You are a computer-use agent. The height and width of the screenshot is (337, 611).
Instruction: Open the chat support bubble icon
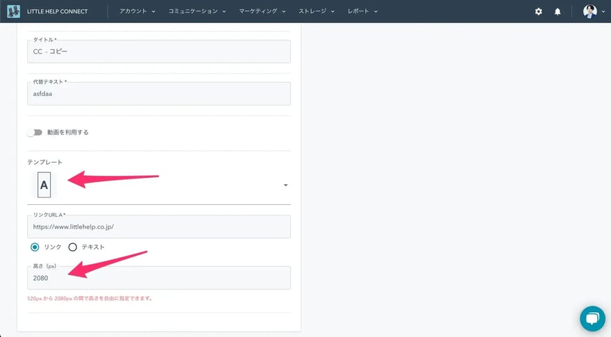(x=592, y=318)
